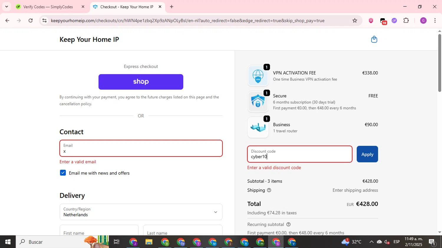Open the Extensions puzzle piece menu
This screenshot has height=248, width=442.
tap(406, 21)
